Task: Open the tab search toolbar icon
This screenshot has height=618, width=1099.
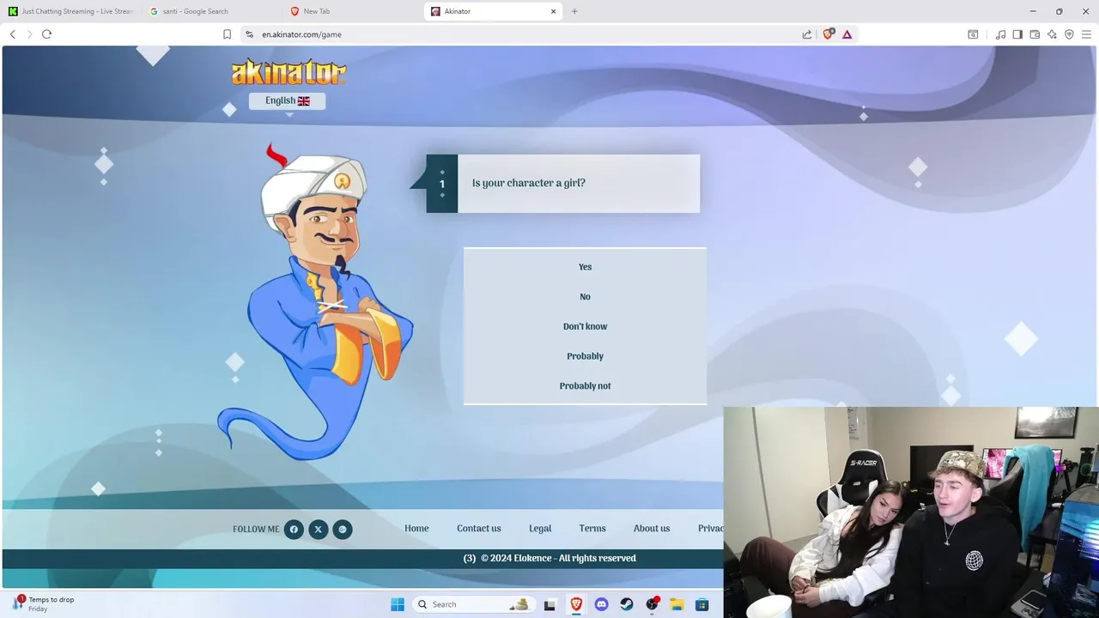Action: [973, 34]
